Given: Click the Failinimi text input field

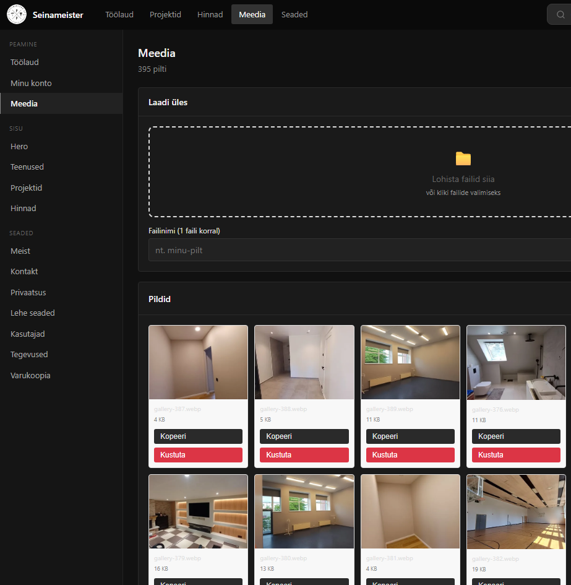Looking at the screenshot, I should tap(359, 251).
